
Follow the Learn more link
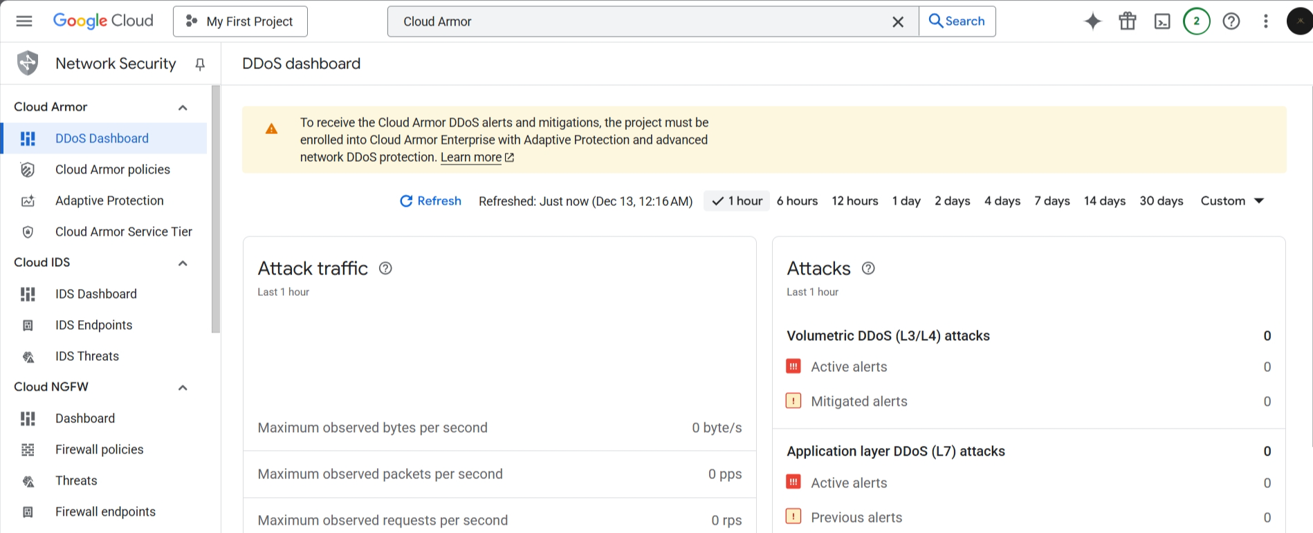pyautogui.click(x=477, y=157)
